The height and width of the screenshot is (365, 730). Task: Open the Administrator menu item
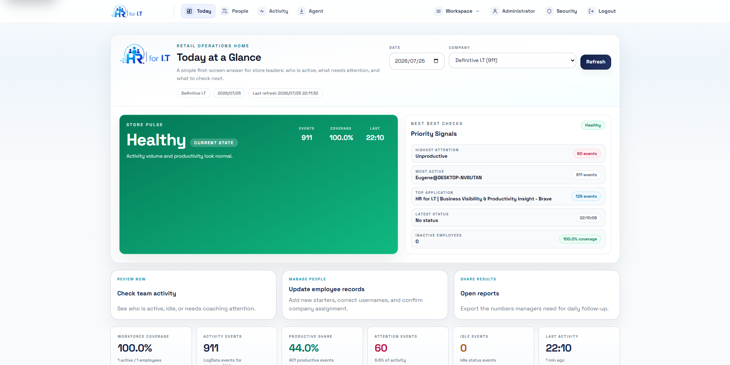click(513, 11)
